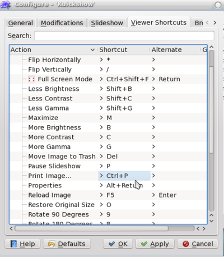224x257 pixels.
Task: Select the Less Gamma action
Action: pyautogui.click(x=48, y=108)
